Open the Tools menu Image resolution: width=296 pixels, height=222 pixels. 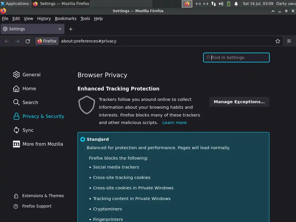point(85,18)
